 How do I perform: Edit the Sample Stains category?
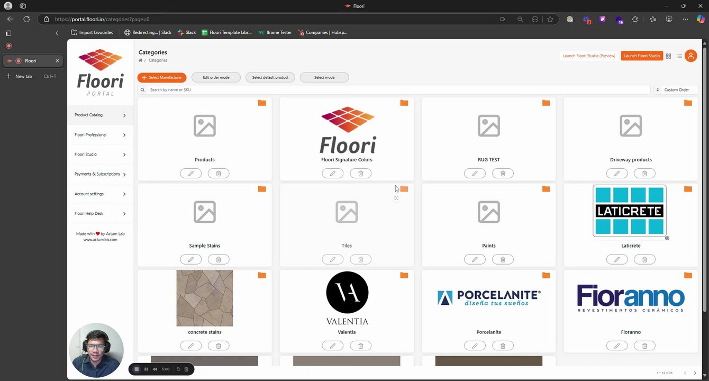pyautogui.click(x=191, y=260)
